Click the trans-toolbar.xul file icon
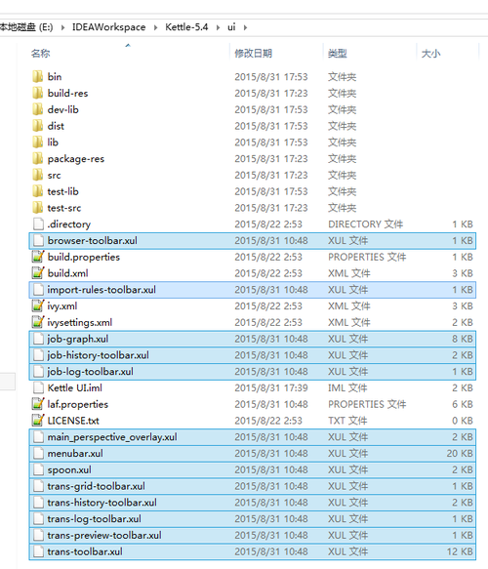Screen dimensions: 488x569 point(38,551)
